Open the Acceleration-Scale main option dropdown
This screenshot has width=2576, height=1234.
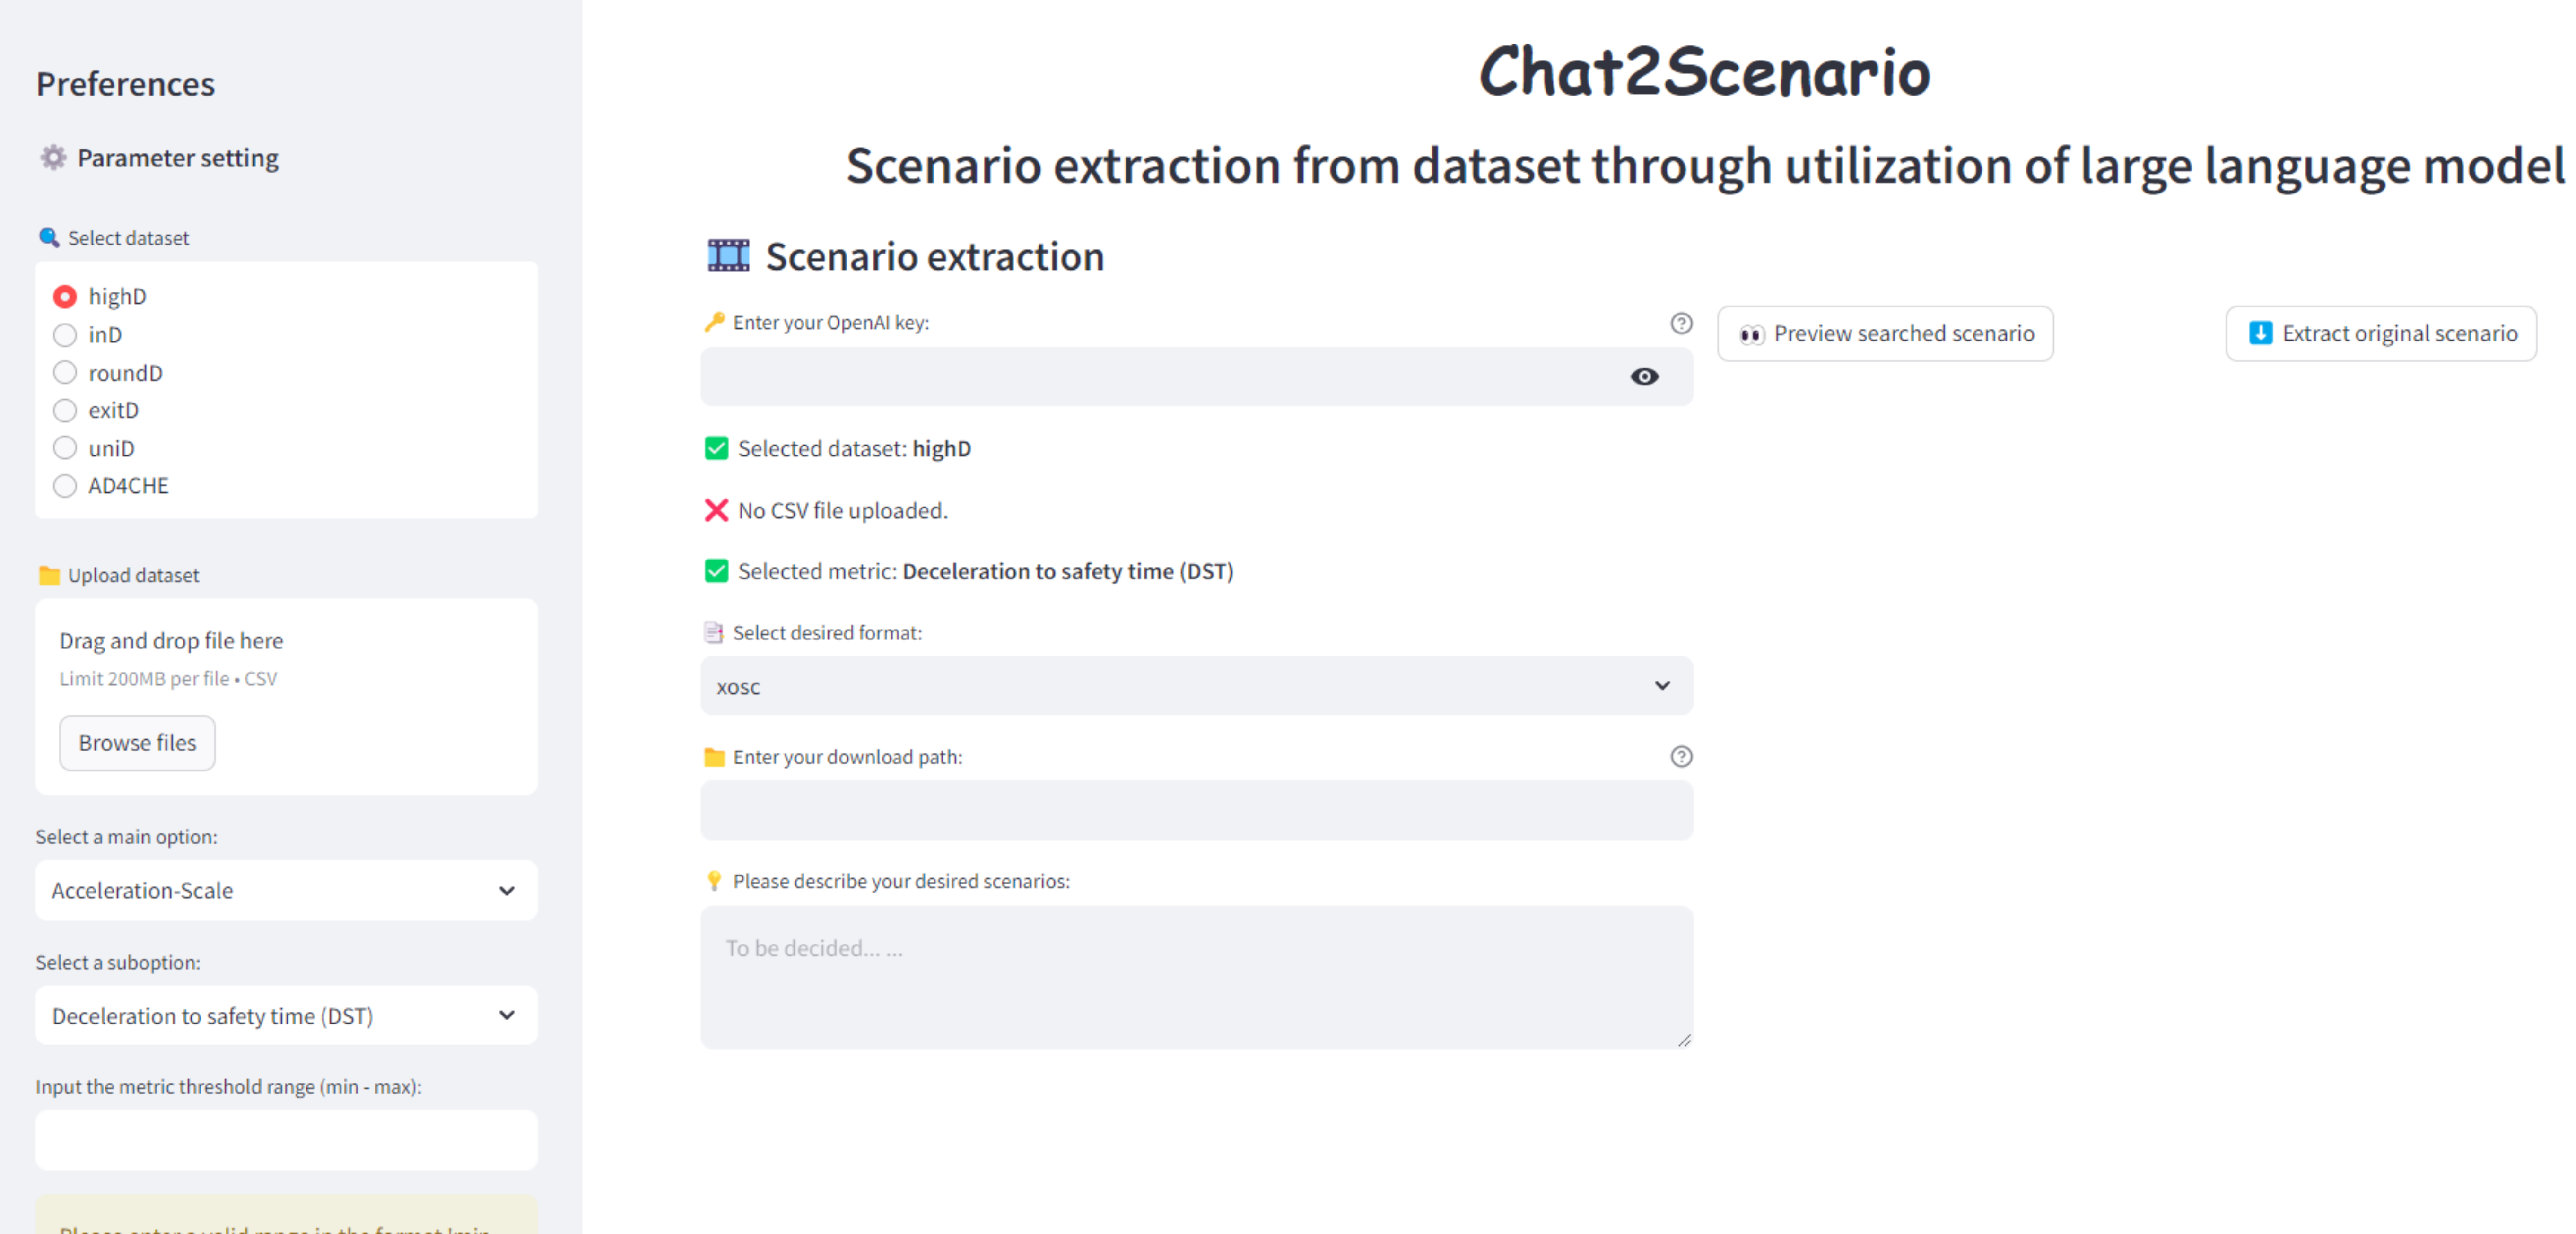pyautogui.click(x=286, y=890)
